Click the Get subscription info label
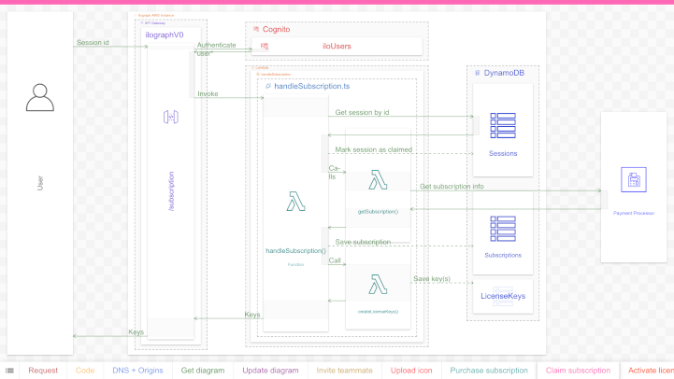674x379 pixels. click(x=452, y=187)
